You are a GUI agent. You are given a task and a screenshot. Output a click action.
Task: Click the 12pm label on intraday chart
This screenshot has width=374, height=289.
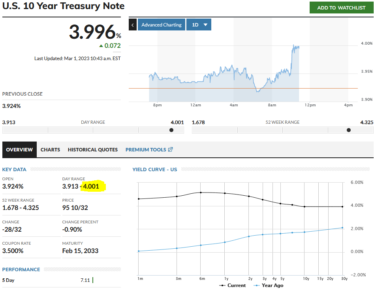point(310,105)
